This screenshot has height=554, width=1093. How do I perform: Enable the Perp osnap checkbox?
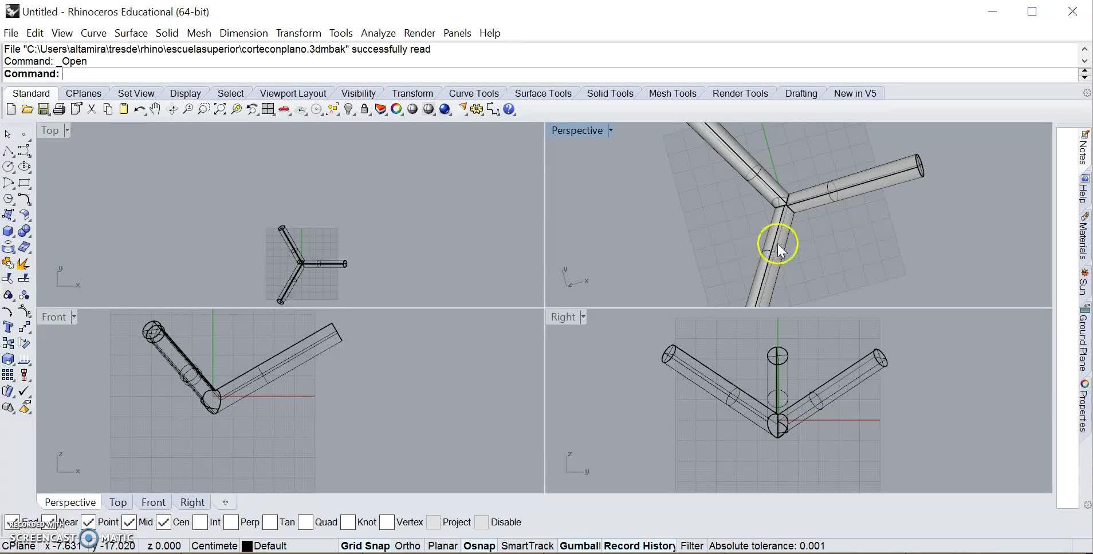click(231, 522)
